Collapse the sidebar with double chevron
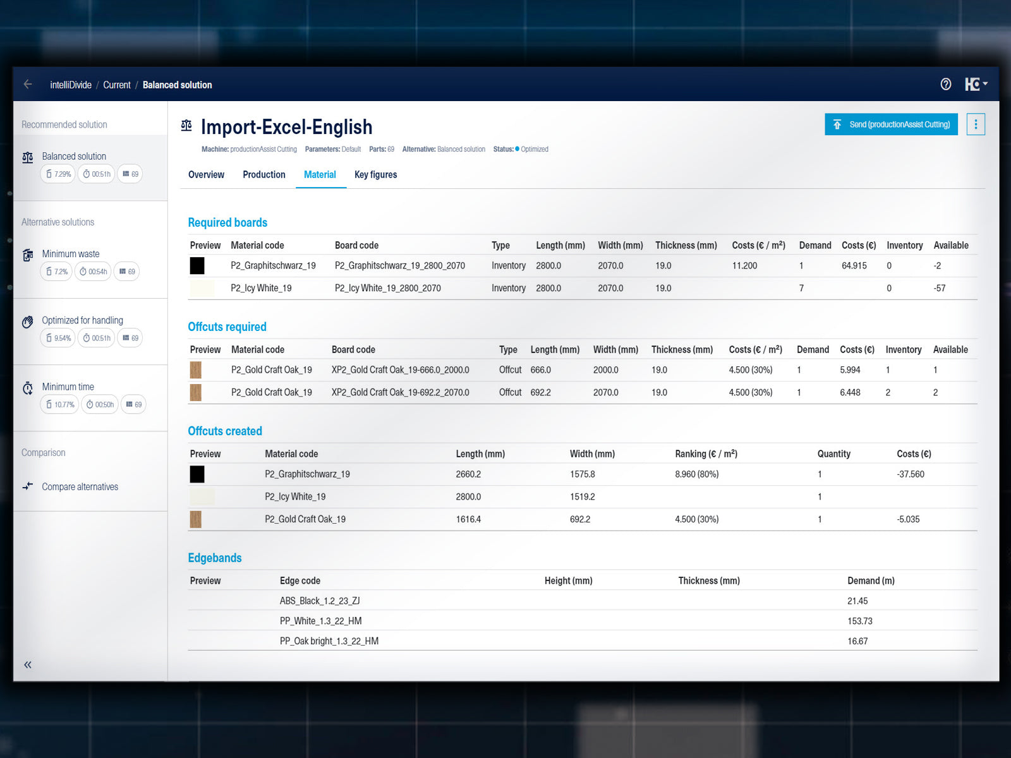 pyautogui.click(x=28, y=665)
